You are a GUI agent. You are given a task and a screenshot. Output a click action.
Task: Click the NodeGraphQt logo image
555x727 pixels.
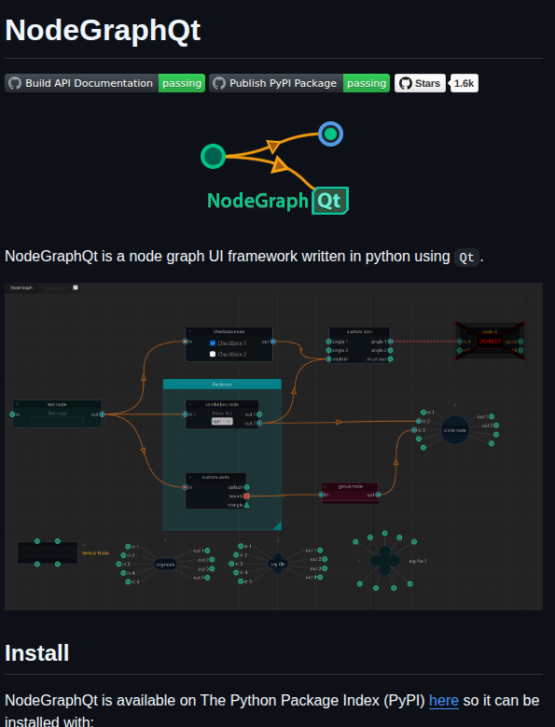pyautogui.click(x=274, y=168)
